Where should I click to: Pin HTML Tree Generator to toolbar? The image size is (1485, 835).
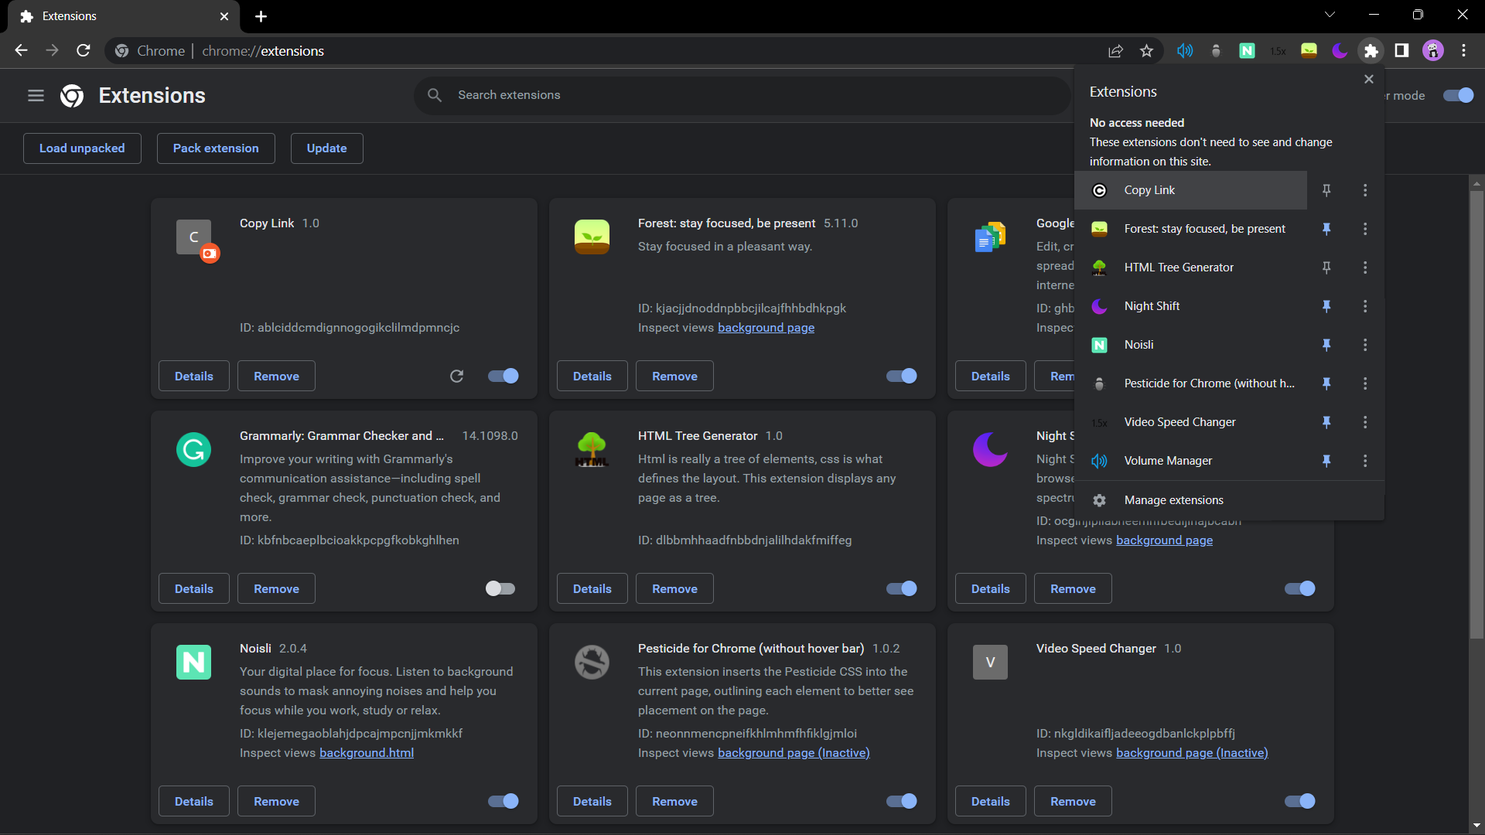click(1326, 268)
